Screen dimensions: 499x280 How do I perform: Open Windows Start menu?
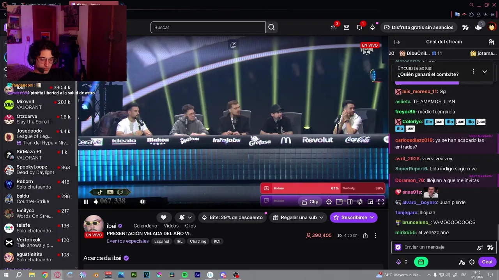(x=6, y=275)
